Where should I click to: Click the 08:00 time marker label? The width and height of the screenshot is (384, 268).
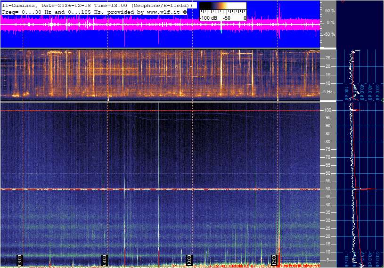point(105,260)
